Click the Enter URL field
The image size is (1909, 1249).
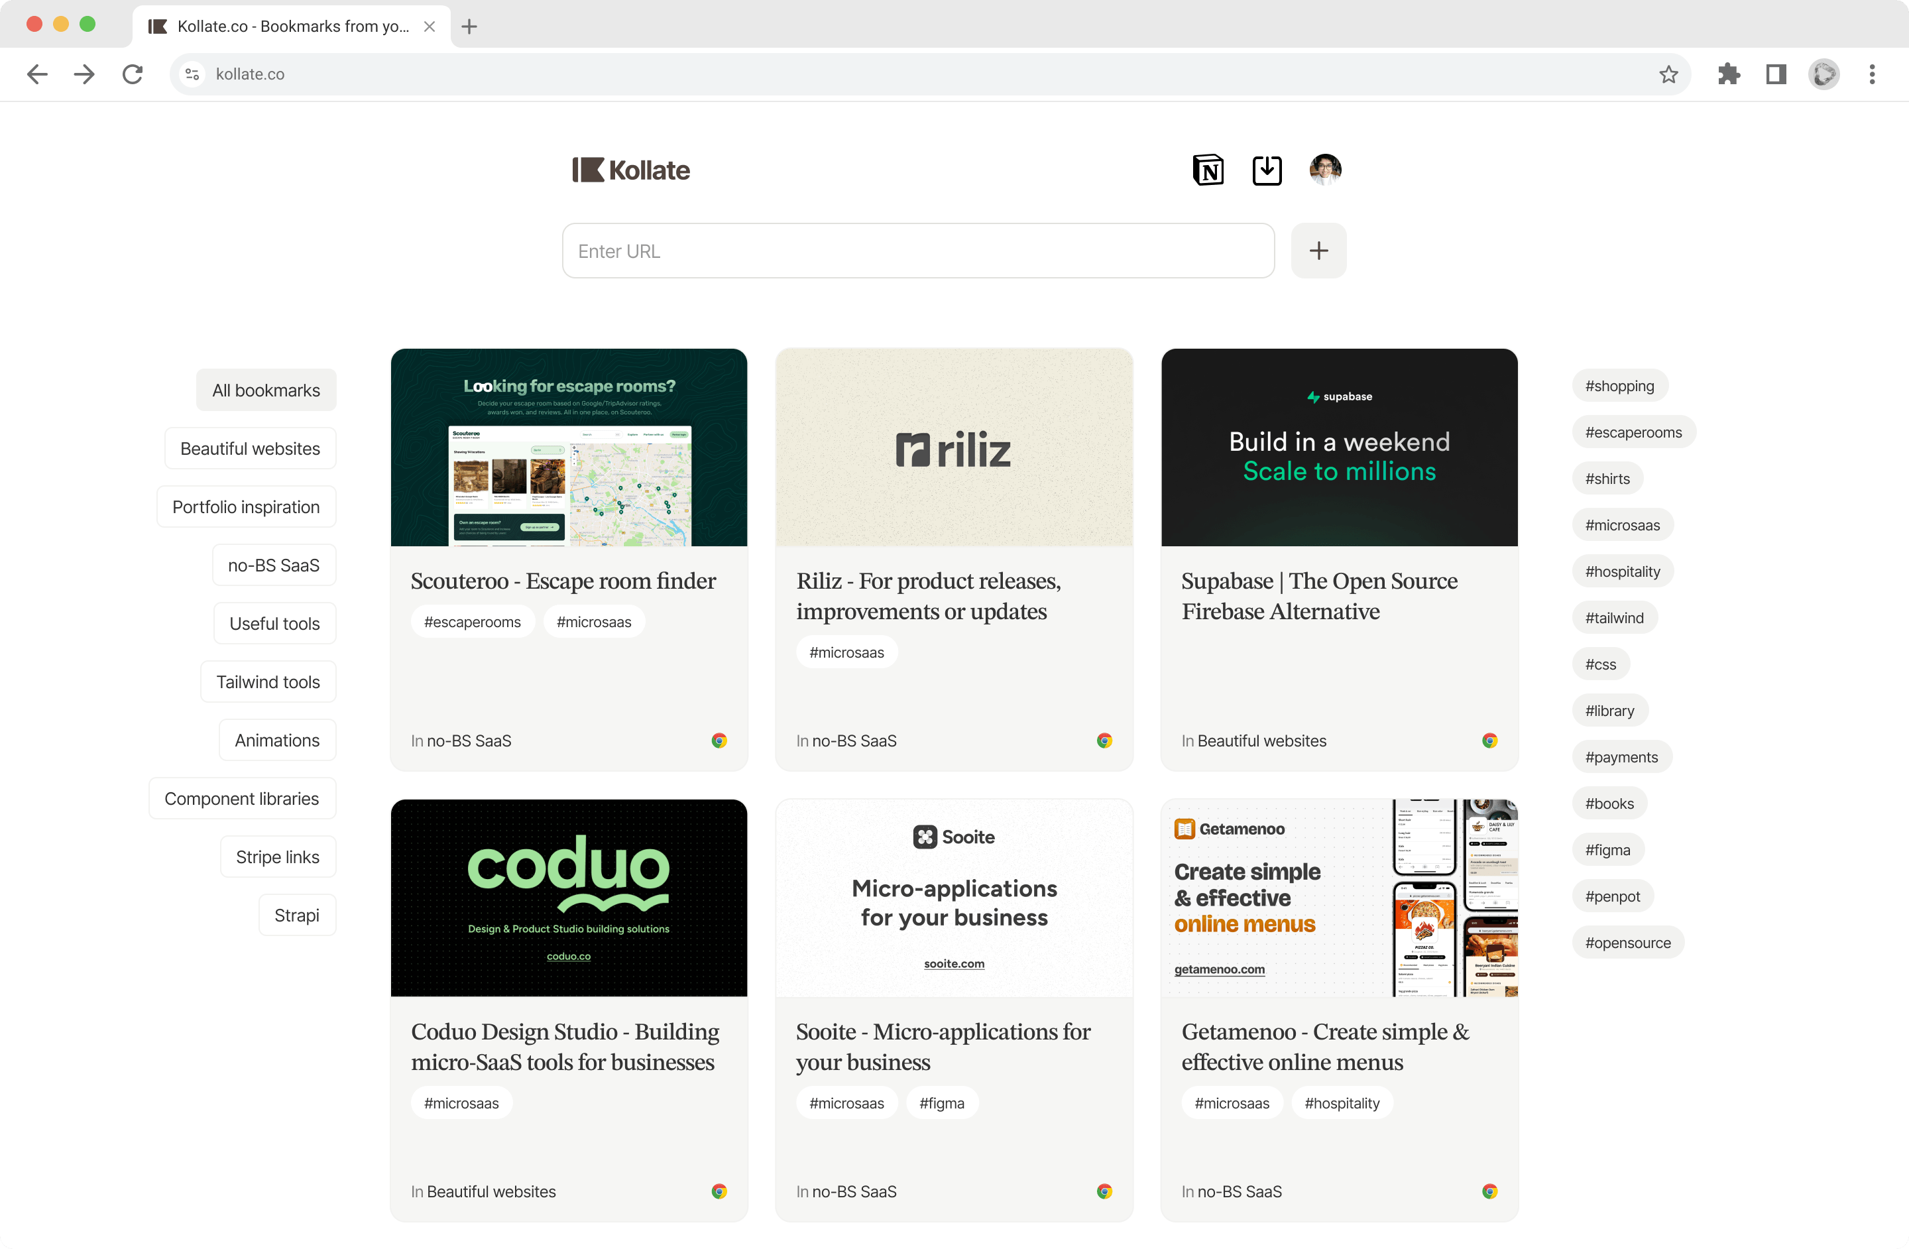point(917,251)
